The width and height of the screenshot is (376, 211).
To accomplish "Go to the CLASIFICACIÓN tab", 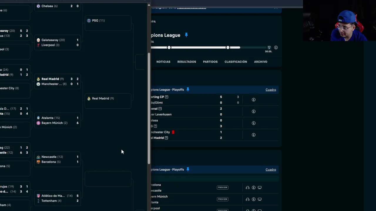I will tap(236, 62).
